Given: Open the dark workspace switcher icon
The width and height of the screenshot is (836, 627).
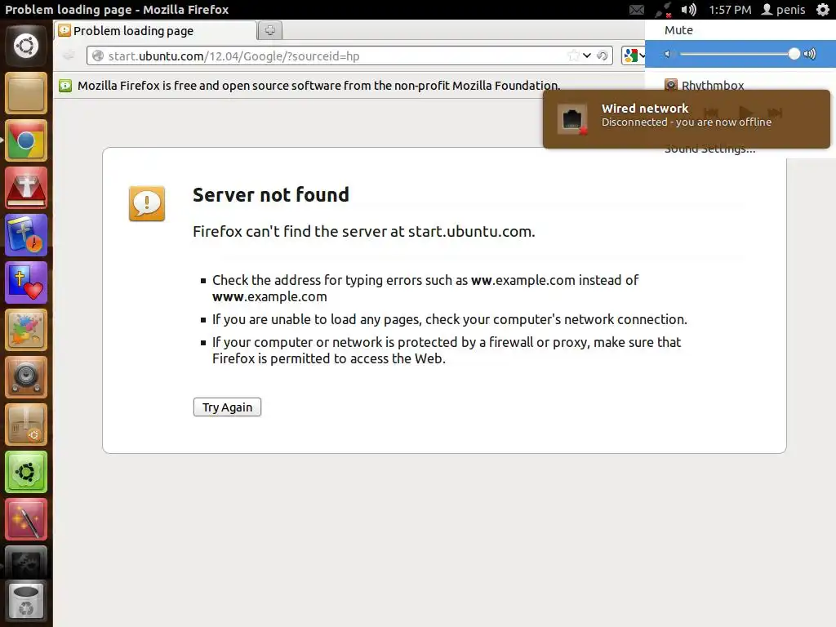Looking at the screenshot, I should 26,562.
